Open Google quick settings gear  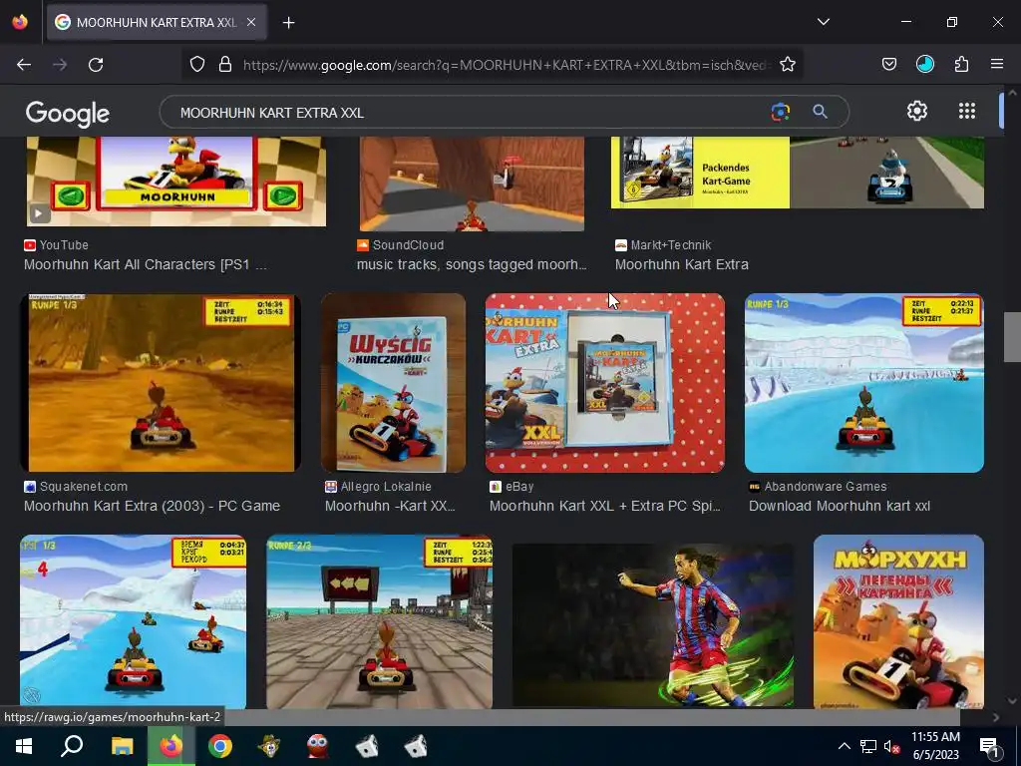[917, 112]
